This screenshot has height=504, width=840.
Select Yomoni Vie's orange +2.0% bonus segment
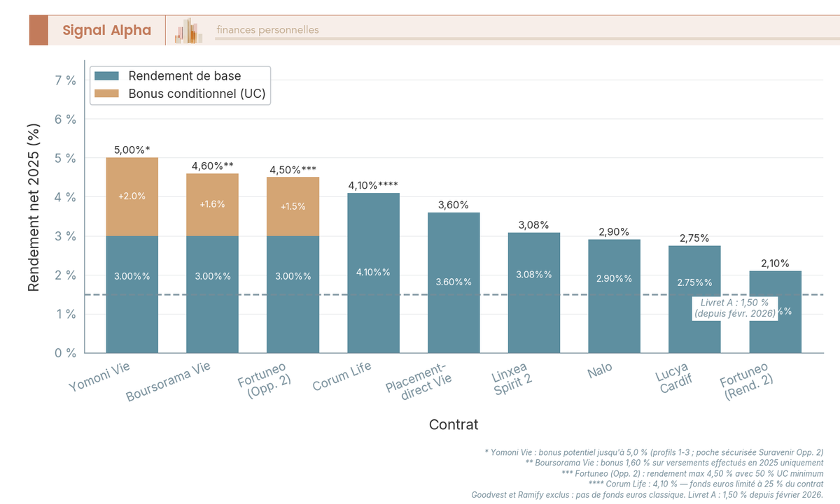tap(132, 196)
